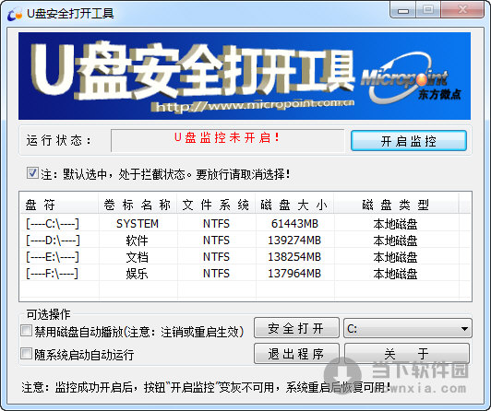Enable 禁用磁盘自动播放 checkbox
The image size is (491, 411).
tap(26, 331)
